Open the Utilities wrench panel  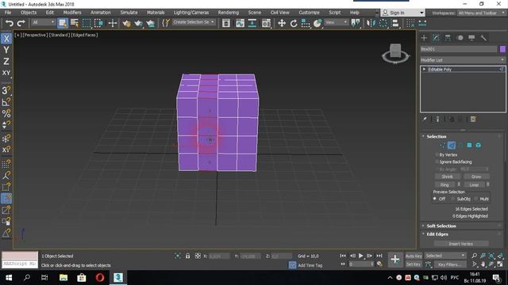(483, 38)
